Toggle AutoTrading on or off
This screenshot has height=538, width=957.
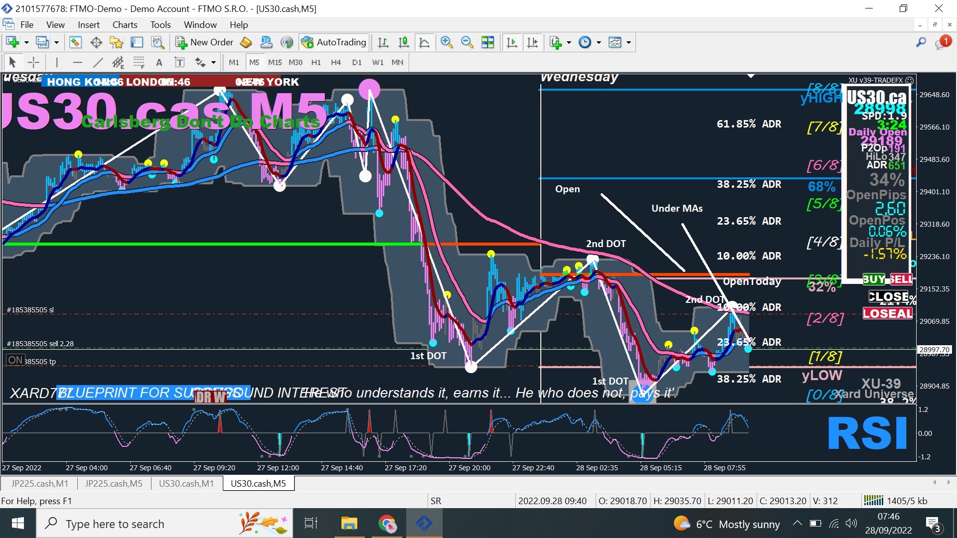334,42
